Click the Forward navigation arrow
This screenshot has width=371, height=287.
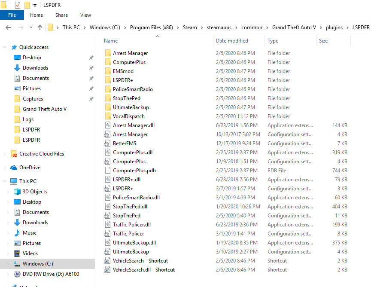click(x=21, y=27)
